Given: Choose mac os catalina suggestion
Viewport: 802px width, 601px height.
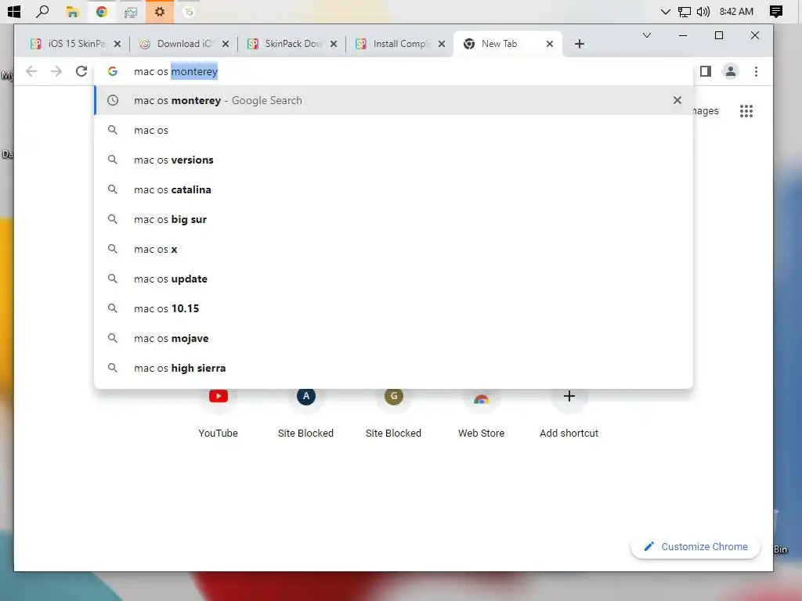Looking at the screenshot, I should point(393,189).
